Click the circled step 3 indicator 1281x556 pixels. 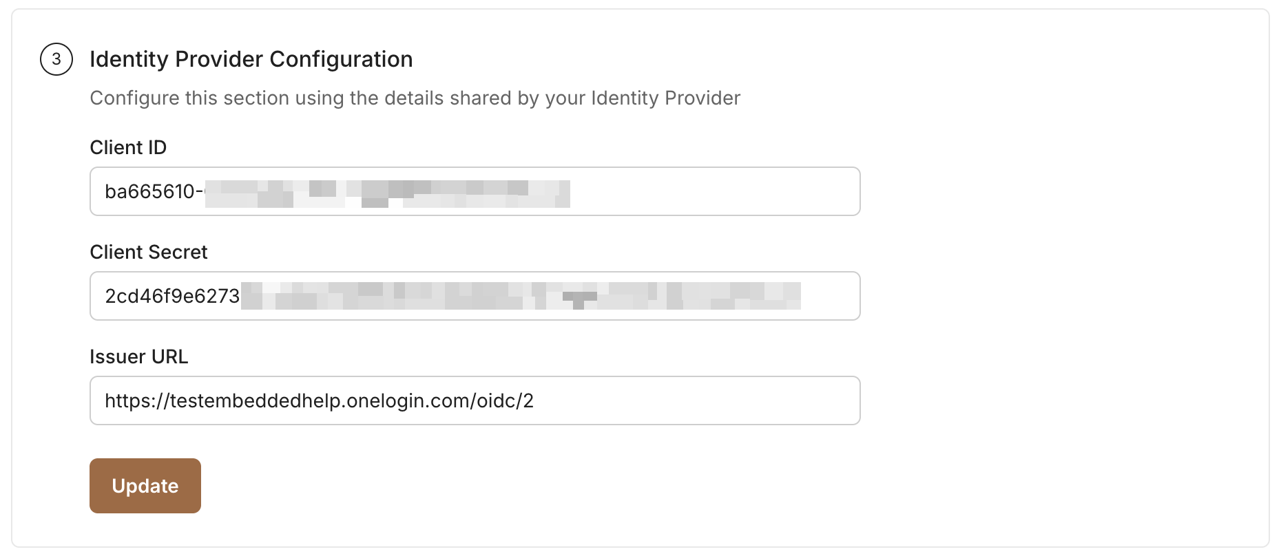56,60
